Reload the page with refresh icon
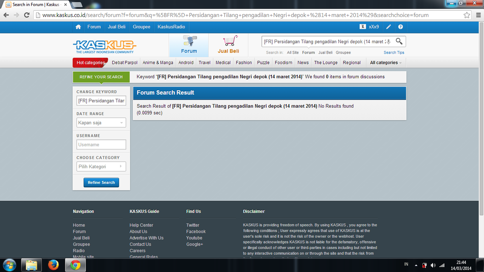 pyautogui.click(x=27, y=15)
